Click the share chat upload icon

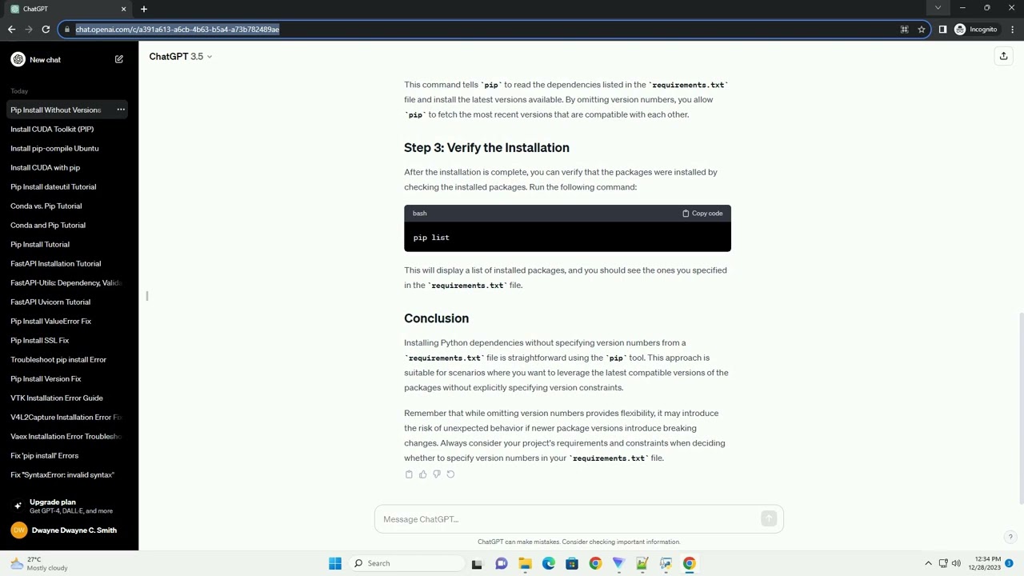point(1003,56)
